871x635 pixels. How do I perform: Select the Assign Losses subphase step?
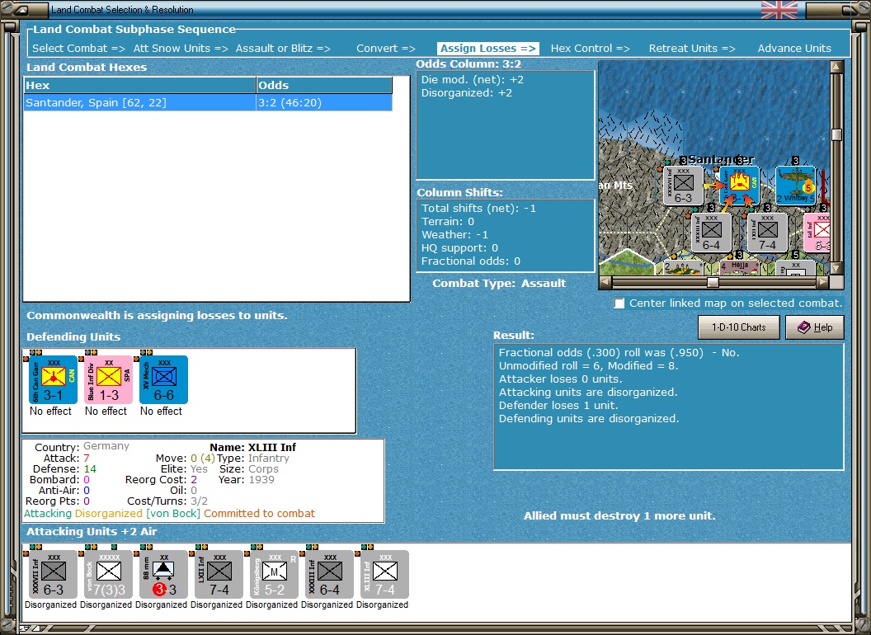[487, 49]
